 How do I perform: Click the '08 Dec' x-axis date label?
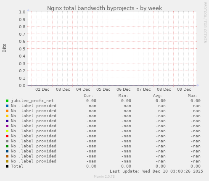click(x=164, y=89)
